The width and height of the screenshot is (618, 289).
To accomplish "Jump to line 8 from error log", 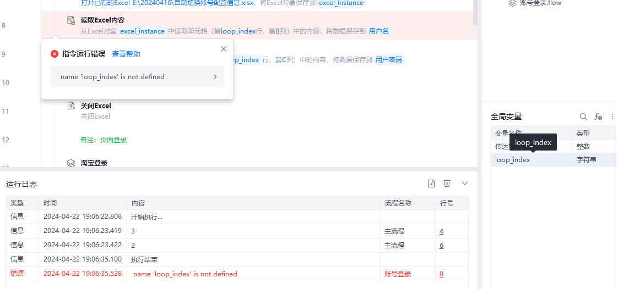I will click(441, 274).
